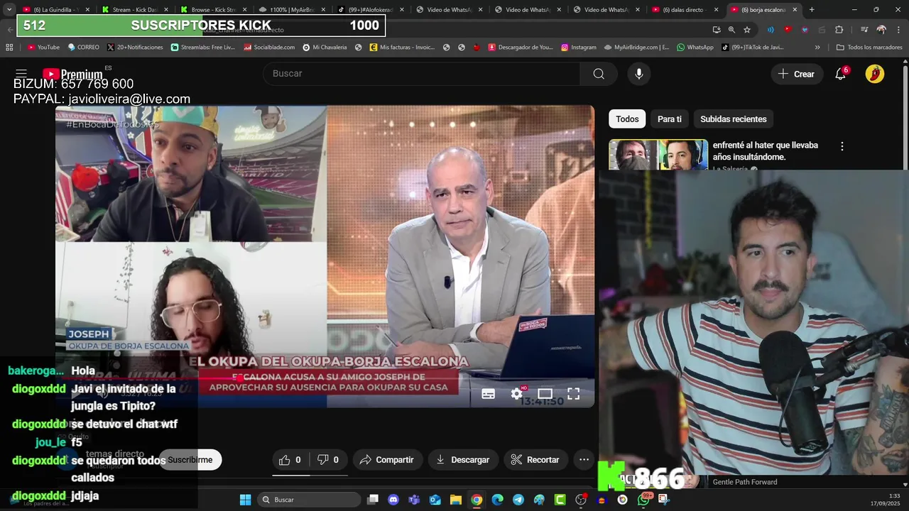909x511 pixels.
Task: Open Outlook from the taskbar
Action: [435, 500]
